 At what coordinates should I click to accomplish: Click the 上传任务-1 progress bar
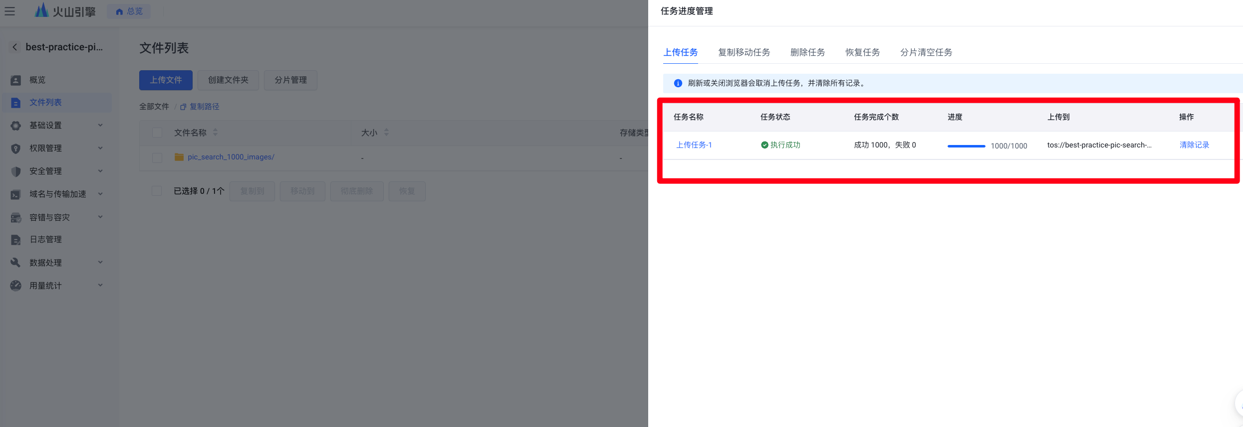pos(967,146)
